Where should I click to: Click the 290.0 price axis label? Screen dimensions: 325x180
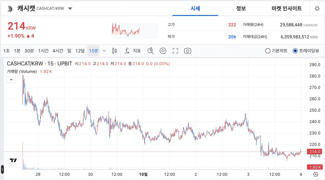click(315, 65)
